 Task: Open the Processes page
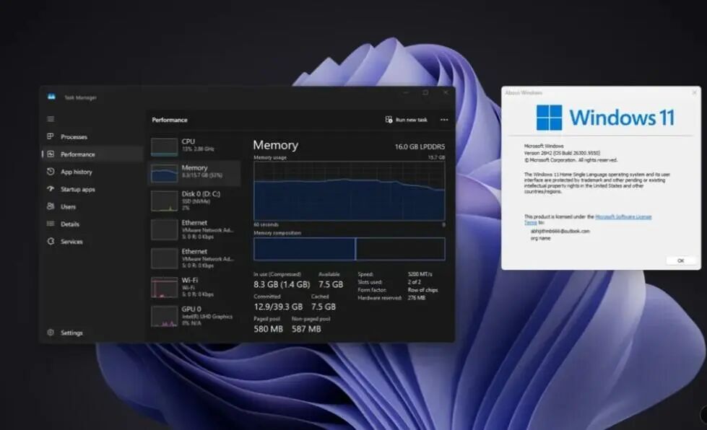(x=93, y=136)
